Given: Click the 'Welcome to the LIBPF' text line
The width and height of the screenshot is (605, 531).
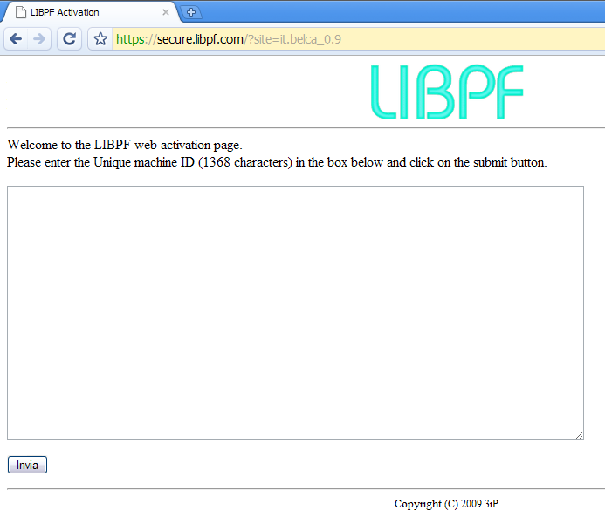Looking at the screenshot, I should tap(124, 145).
